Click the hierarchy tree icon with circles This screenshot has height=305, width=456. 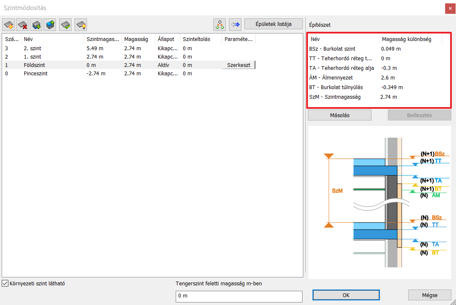220,24
